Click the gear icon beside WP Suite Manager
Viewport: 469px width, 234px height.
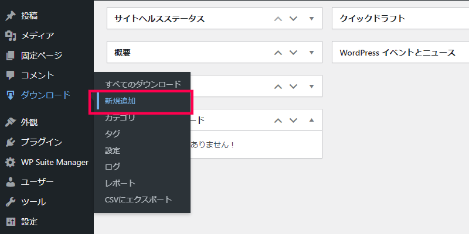pos(11,163)
